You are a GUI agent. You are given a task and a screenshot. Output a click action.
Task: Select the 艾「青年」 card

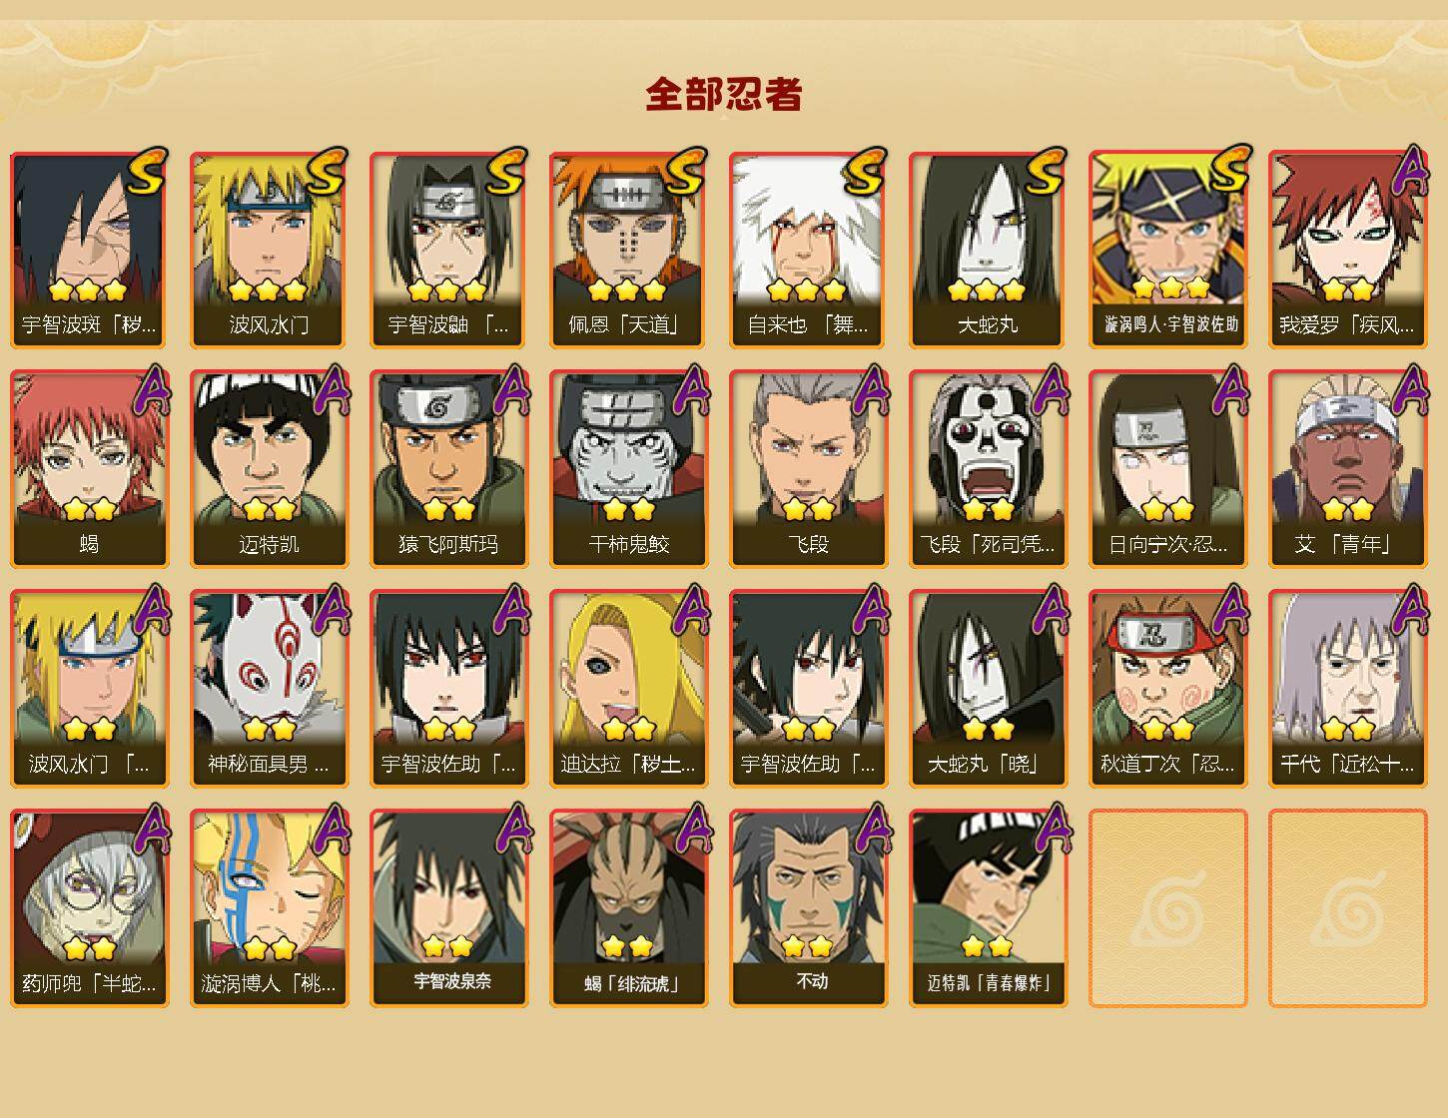(x=1347, y=469)
